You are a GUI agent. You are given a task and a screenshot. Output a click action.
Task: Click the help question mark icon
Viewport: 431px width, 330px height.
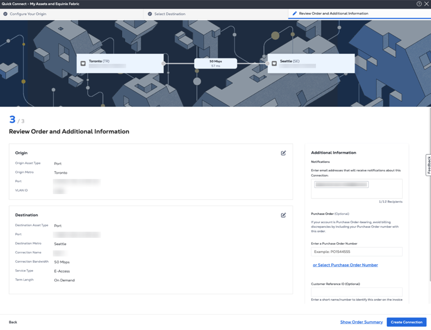pyautogui.click(x=419, y=4)
